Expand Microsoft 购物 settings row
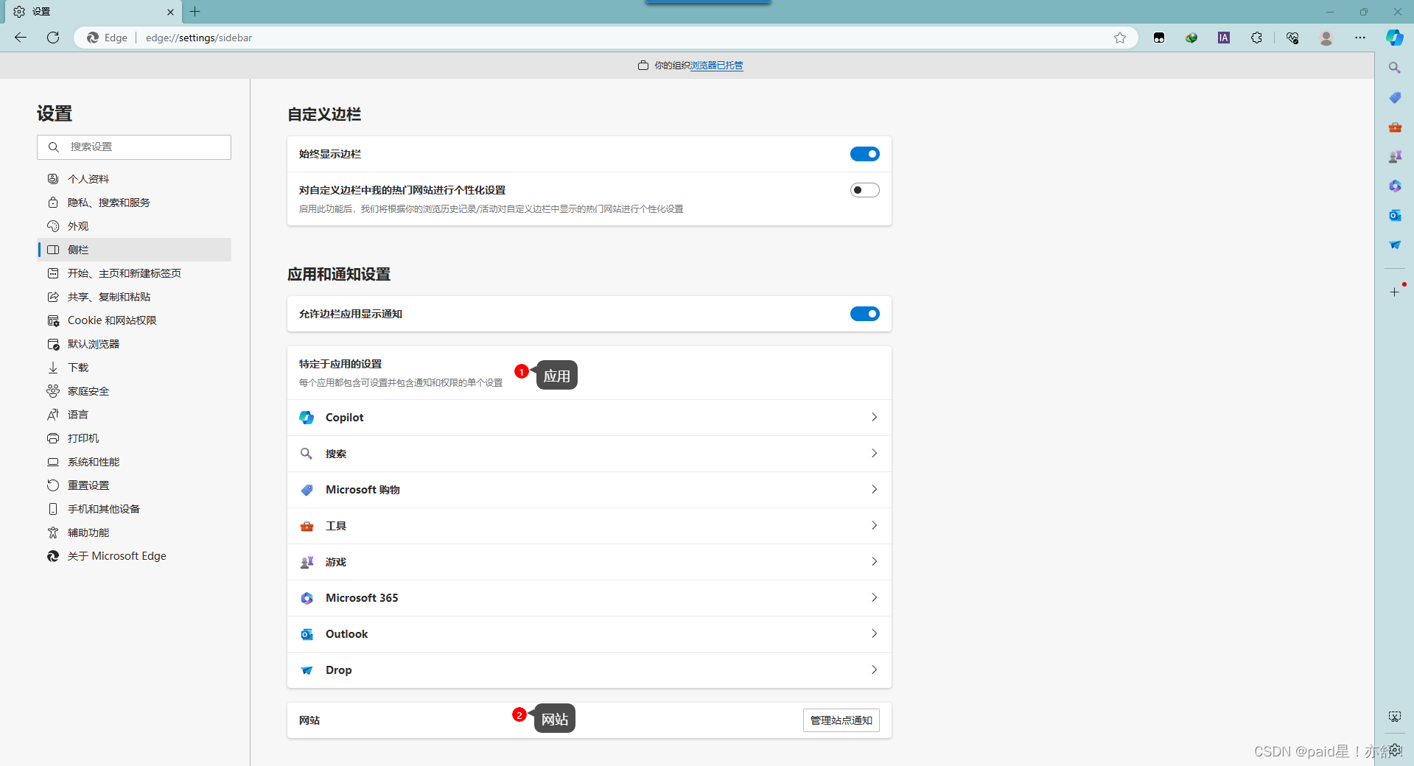This screenshot has height=766, width=1414. coord(589,490)
